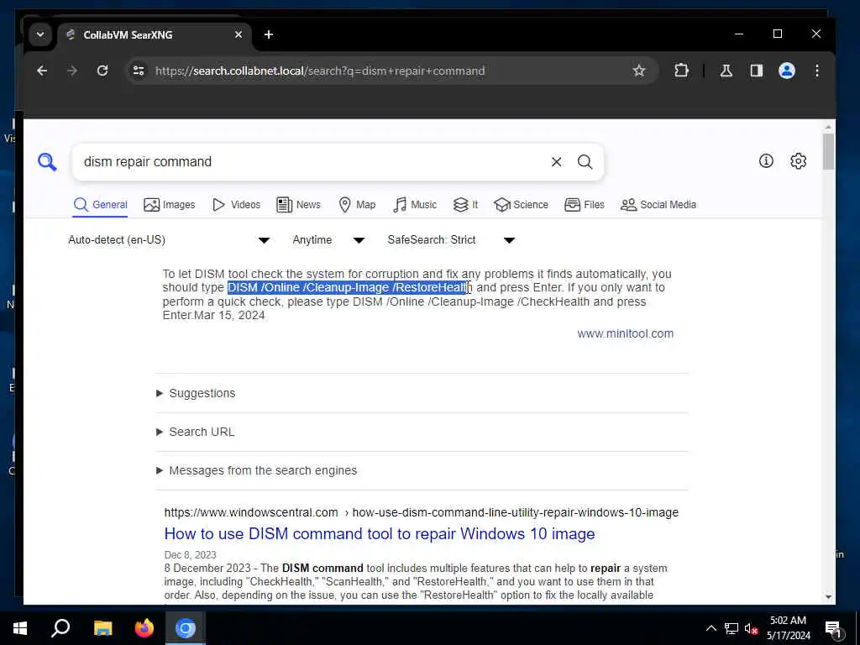Click the Chromium taskbar icon
Screen dimensions: 860x645
click(186, 628)
